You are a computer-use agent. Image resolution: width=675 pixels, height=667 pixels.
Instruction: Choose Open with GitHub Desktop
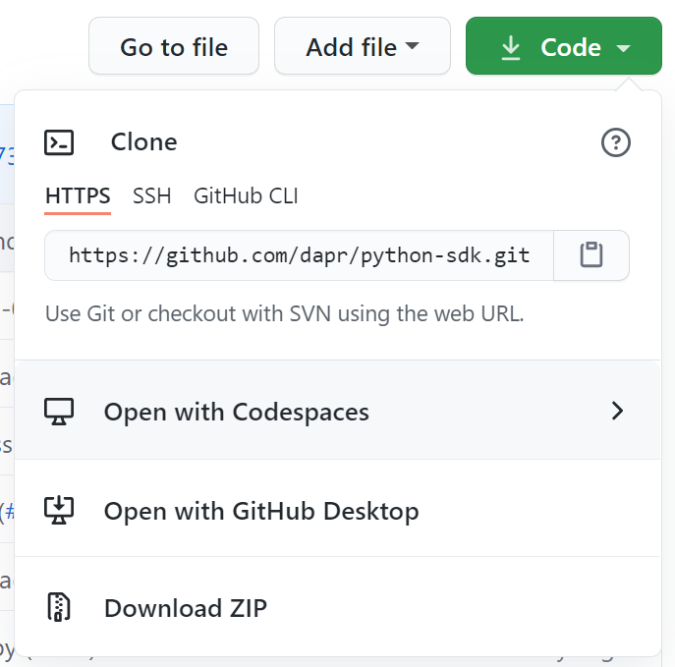pos(261,511)
